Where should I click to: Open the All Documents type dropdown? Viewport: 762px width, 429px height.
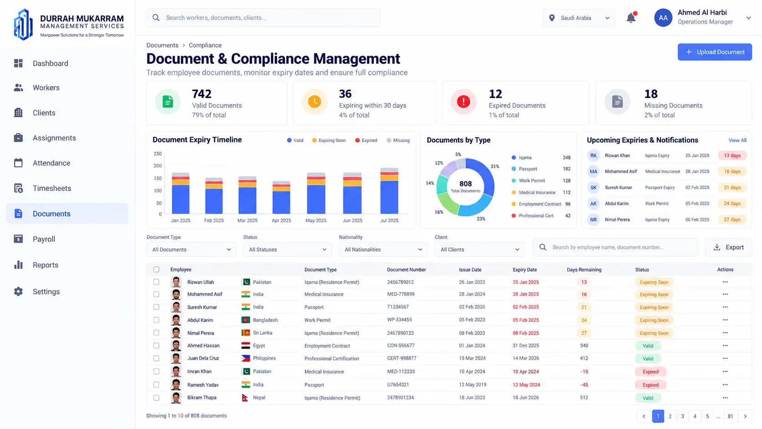[x=191, y=249]
